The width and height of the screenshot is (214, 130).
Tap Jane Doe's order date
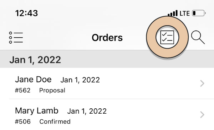pos(80,80)
